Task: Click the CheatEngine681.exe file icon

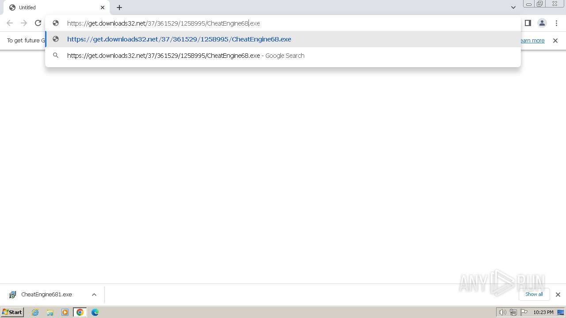Action: point(13,295)
